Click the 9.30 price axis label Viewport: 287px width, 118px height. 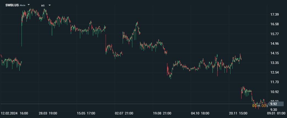click(274, 109)
